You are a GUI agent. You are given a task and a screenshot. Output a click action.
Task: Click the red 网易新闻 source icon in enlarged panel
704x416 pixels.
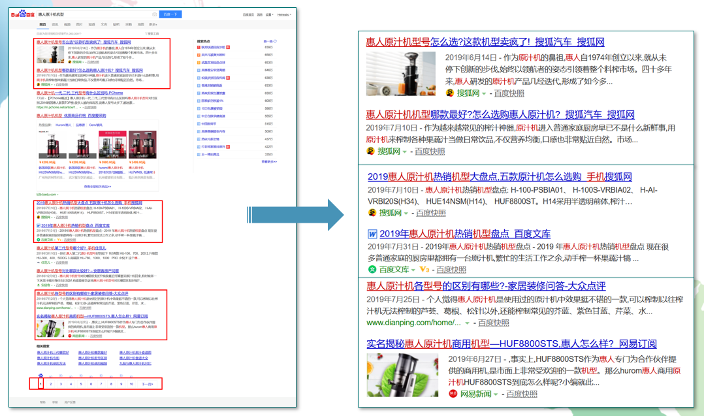pos(453,394)
